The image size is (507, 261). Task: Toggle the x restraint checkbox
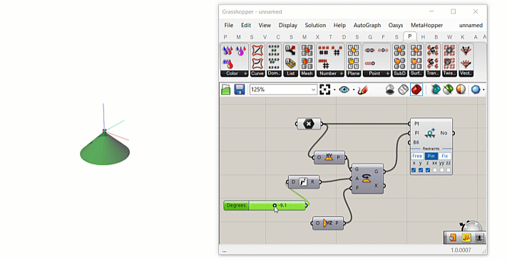click(x=414, y=170)
